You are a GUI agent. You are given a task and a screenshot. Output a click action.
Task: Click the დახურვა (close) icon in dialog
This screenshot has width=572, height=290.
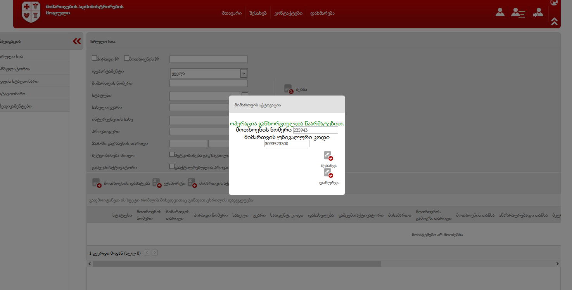[x=328, y=173]
